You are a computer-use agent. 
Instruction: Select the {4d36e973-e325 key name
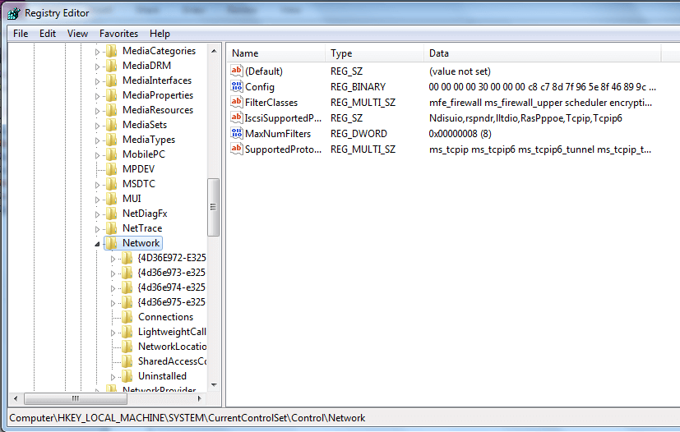point(171,273)
